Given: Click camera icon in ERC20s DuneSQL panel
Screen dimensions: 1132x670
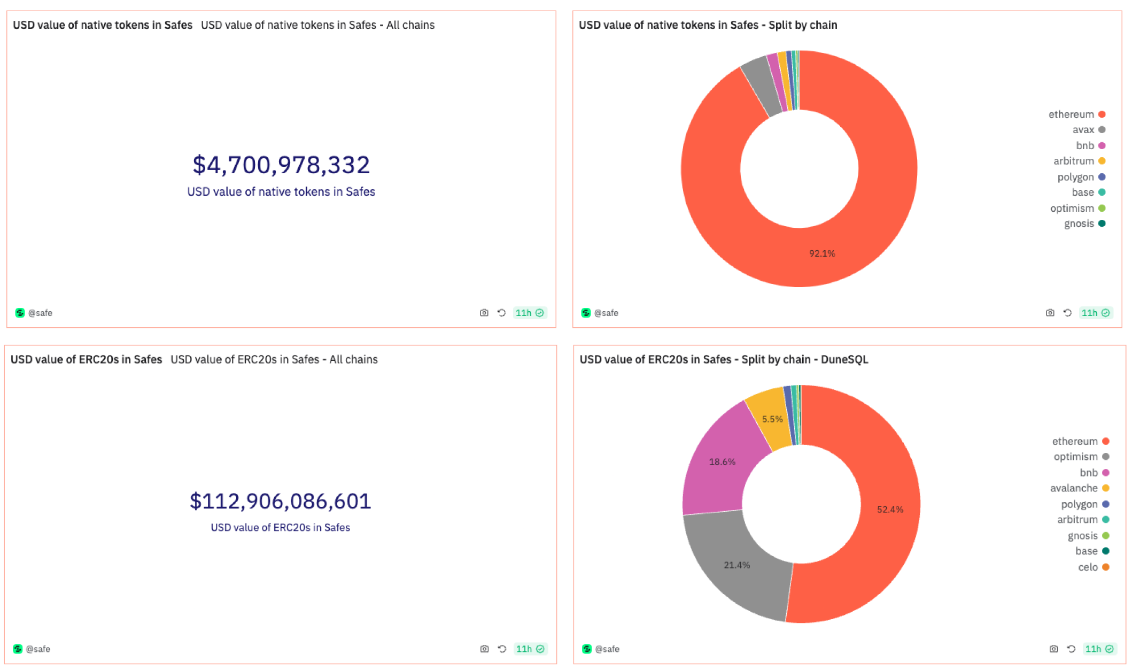Looking at the screenshot, I should coord(1053,649).
